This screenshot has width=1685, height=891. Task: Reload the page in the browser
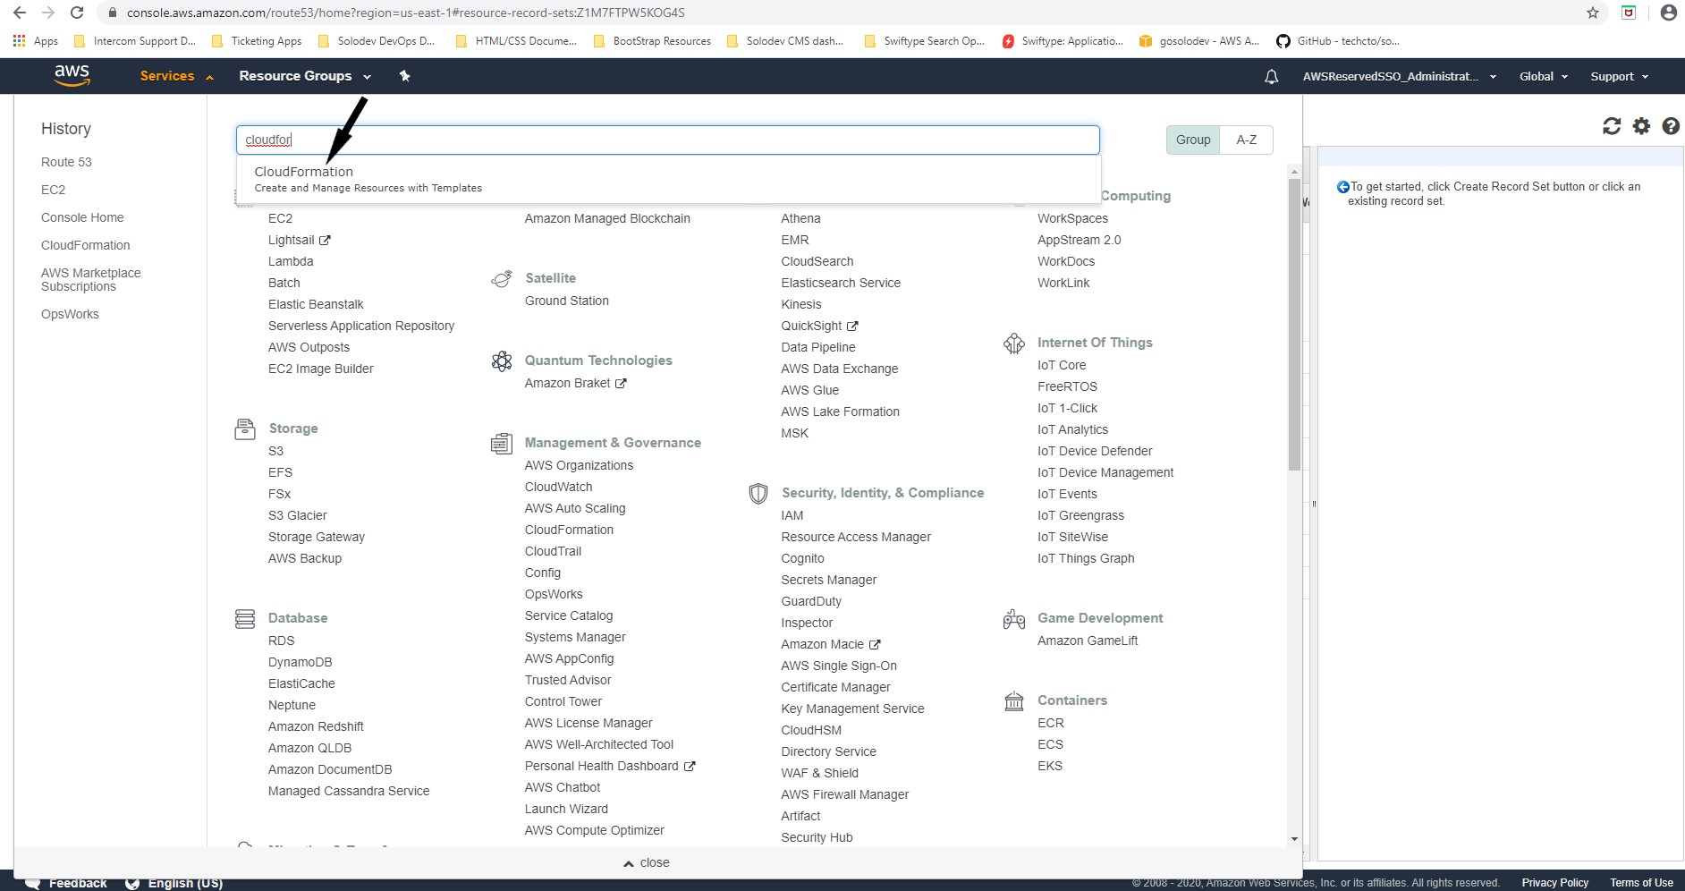point(77,13)
